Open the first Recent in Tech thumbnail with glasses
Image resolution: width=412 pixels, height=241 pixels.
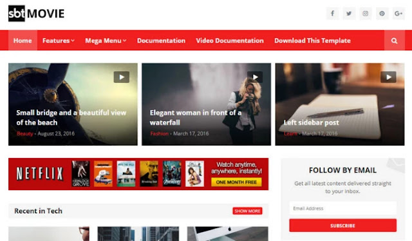pyautogui.click(x=49, y=234)
